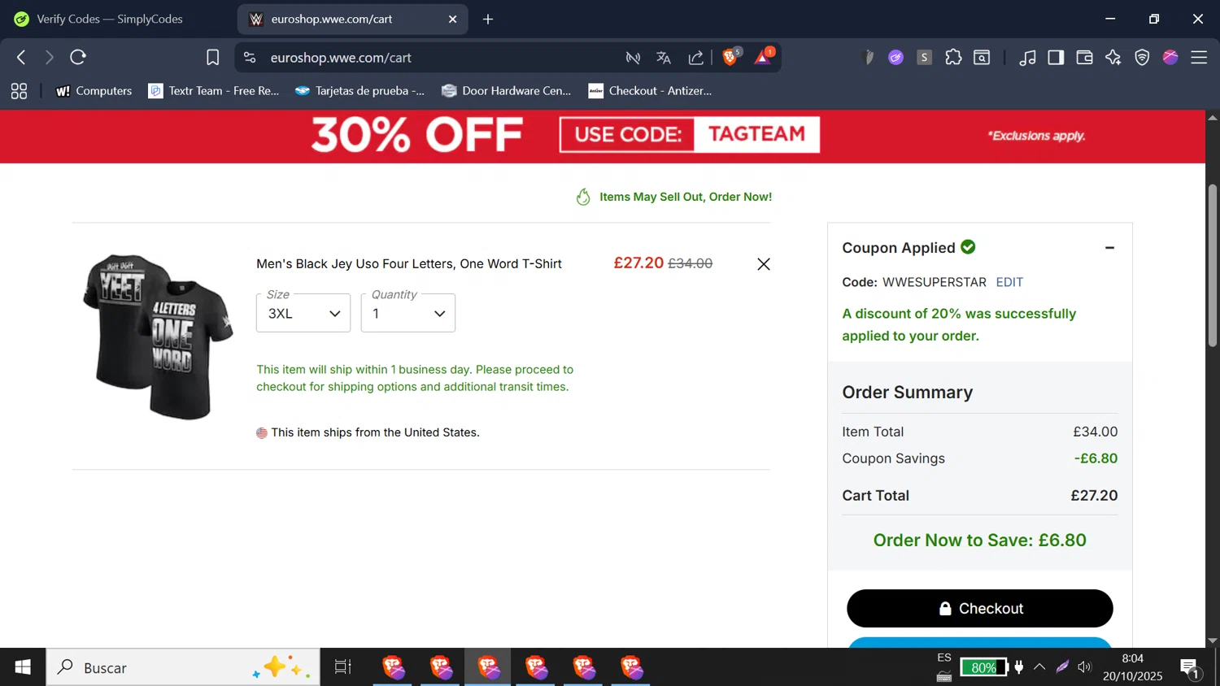Open the Jey Uso T-Shirt product title link
Viewport: 1220px width, 686px height.
[x=409, y=263]
